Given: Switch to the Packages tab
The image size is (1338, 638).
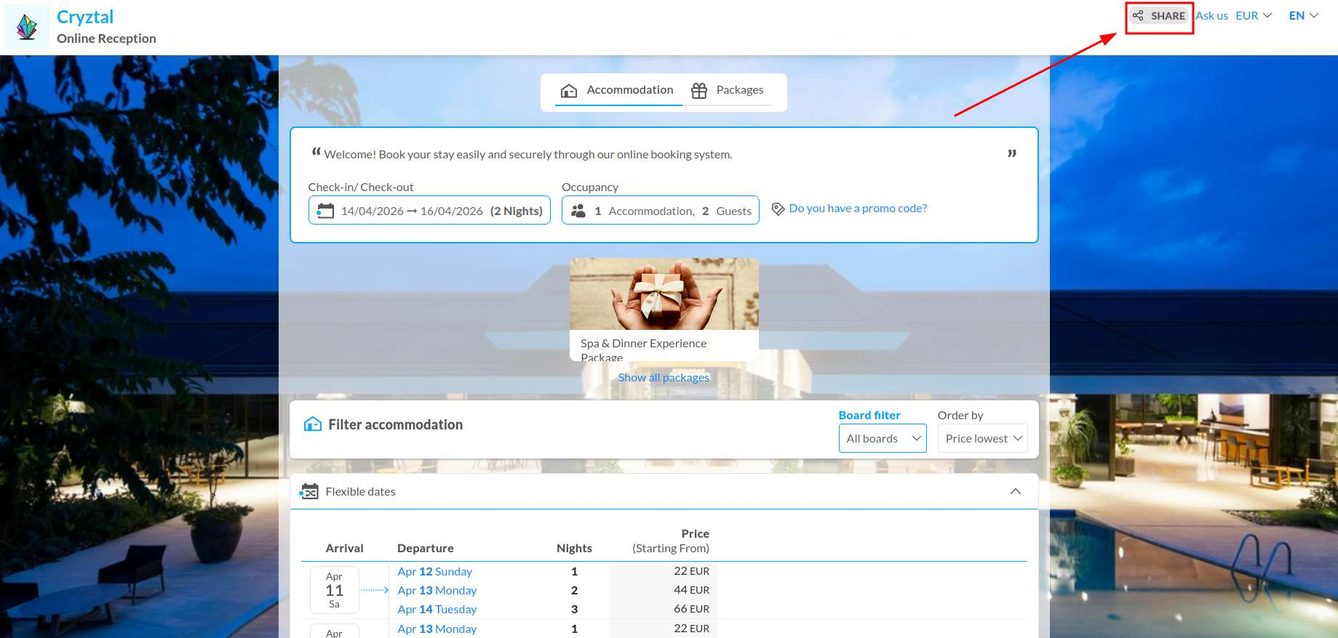Looking at the screenshot, I should pyautogui.click(x=728, y=90).
